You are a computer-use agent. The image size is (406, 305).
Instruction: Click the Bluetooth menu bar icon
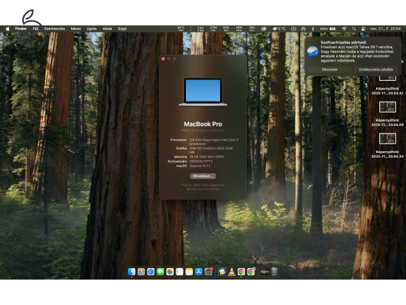pyautogui.click(x=313, y=29)
